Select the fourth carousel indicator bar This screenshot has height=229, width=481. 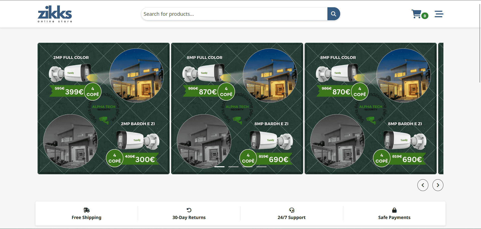[x=262, y=166]
